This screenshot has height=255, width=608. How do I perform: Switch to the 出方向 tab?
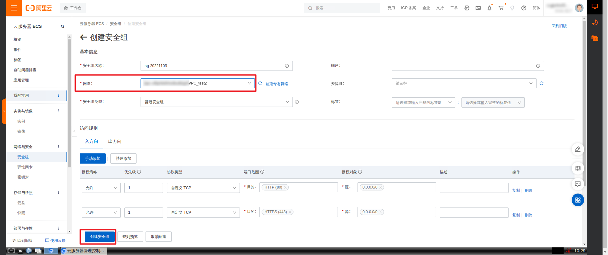[x=115, y=141]
